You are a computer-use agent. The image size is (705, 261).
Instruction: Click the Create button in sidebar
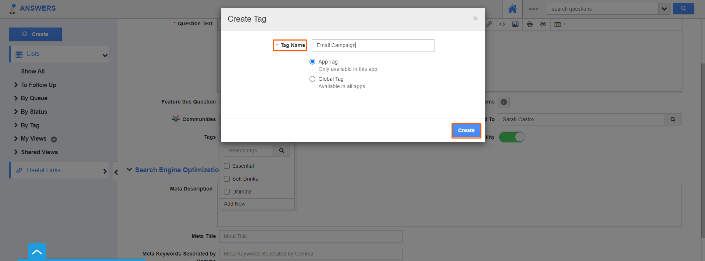pyautogui.click(x=35, y=34)
